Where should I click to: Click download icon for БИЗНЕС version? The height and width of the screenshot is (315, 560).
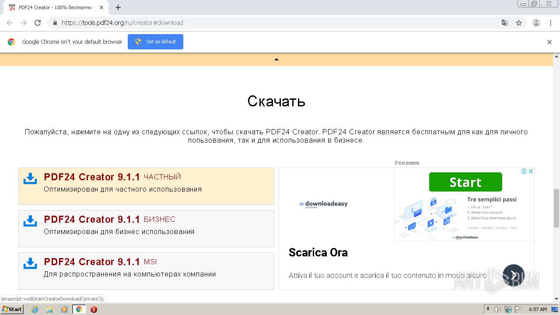[x=30, y=221]
